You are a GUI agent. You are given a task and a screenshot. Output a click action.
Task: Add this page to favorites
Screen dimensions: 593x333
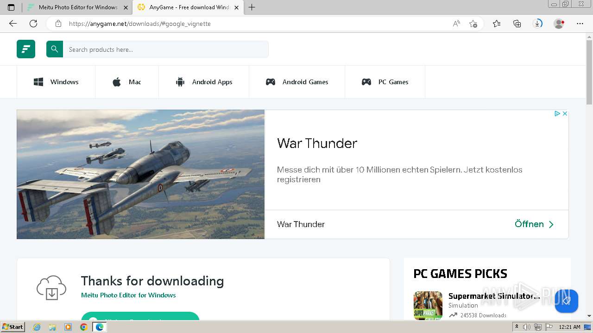pyautogui.click(x=473, y=24)
